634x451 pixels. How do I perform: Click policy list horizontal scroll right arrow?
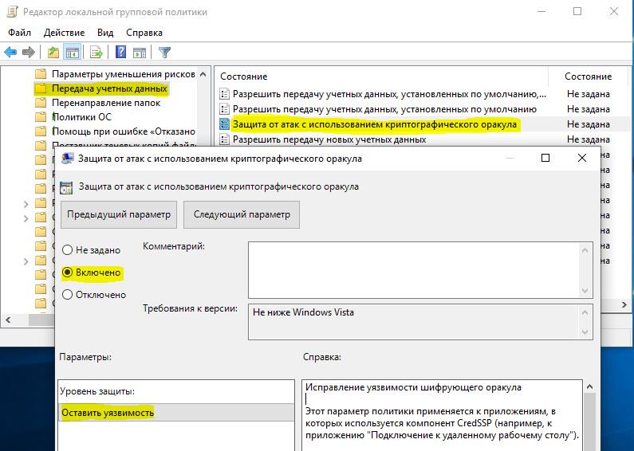coord(624,304)
